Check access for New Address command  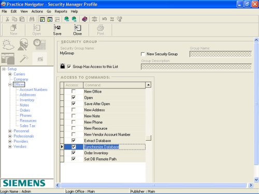74,110
